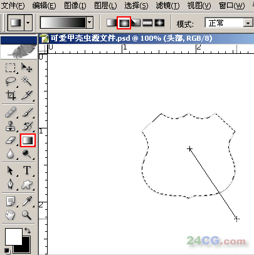
Task: Open the 图层(L) menu
Action: 105,5
